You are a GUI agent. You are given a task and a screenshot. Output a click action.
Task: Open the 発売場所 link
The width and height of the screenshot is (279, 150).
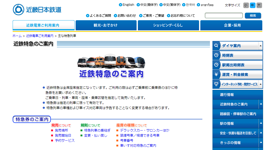click(61, 131)
